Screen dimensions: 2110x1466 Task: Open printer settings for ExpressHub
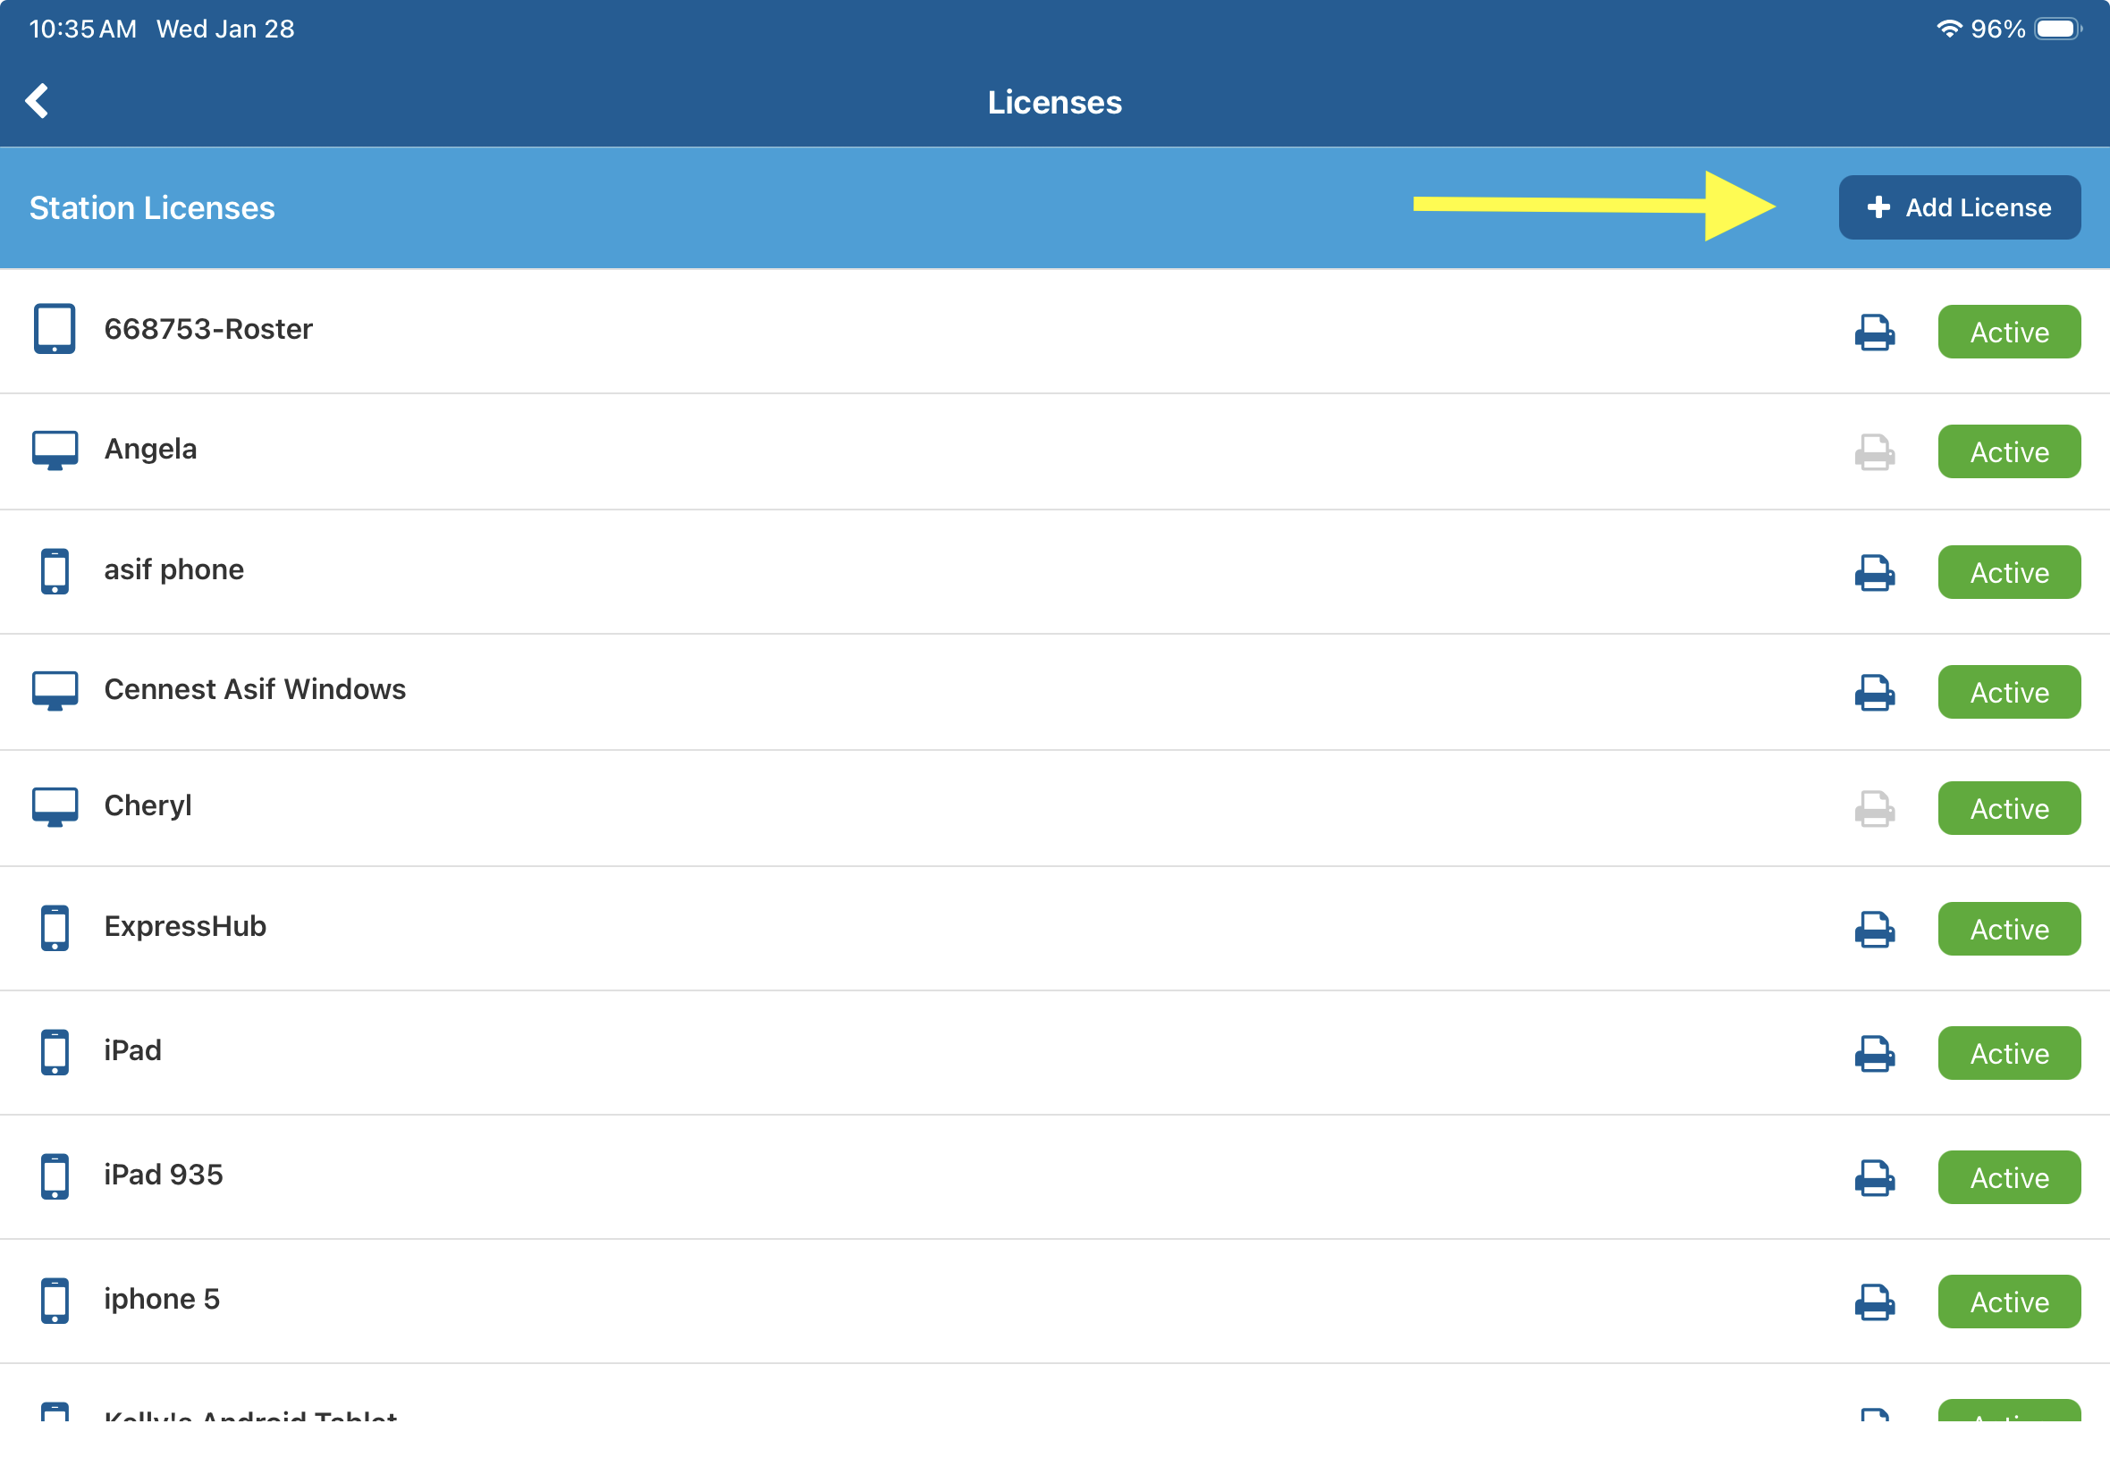(1874, 929)
